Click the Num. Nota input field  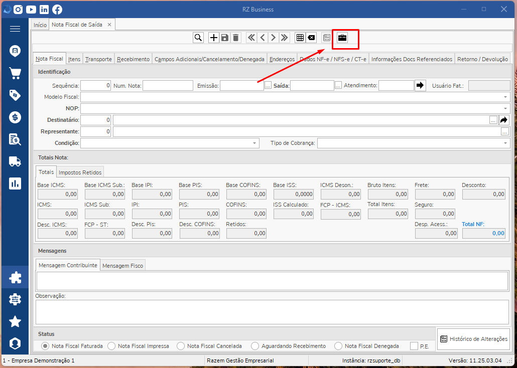(168, 85)
